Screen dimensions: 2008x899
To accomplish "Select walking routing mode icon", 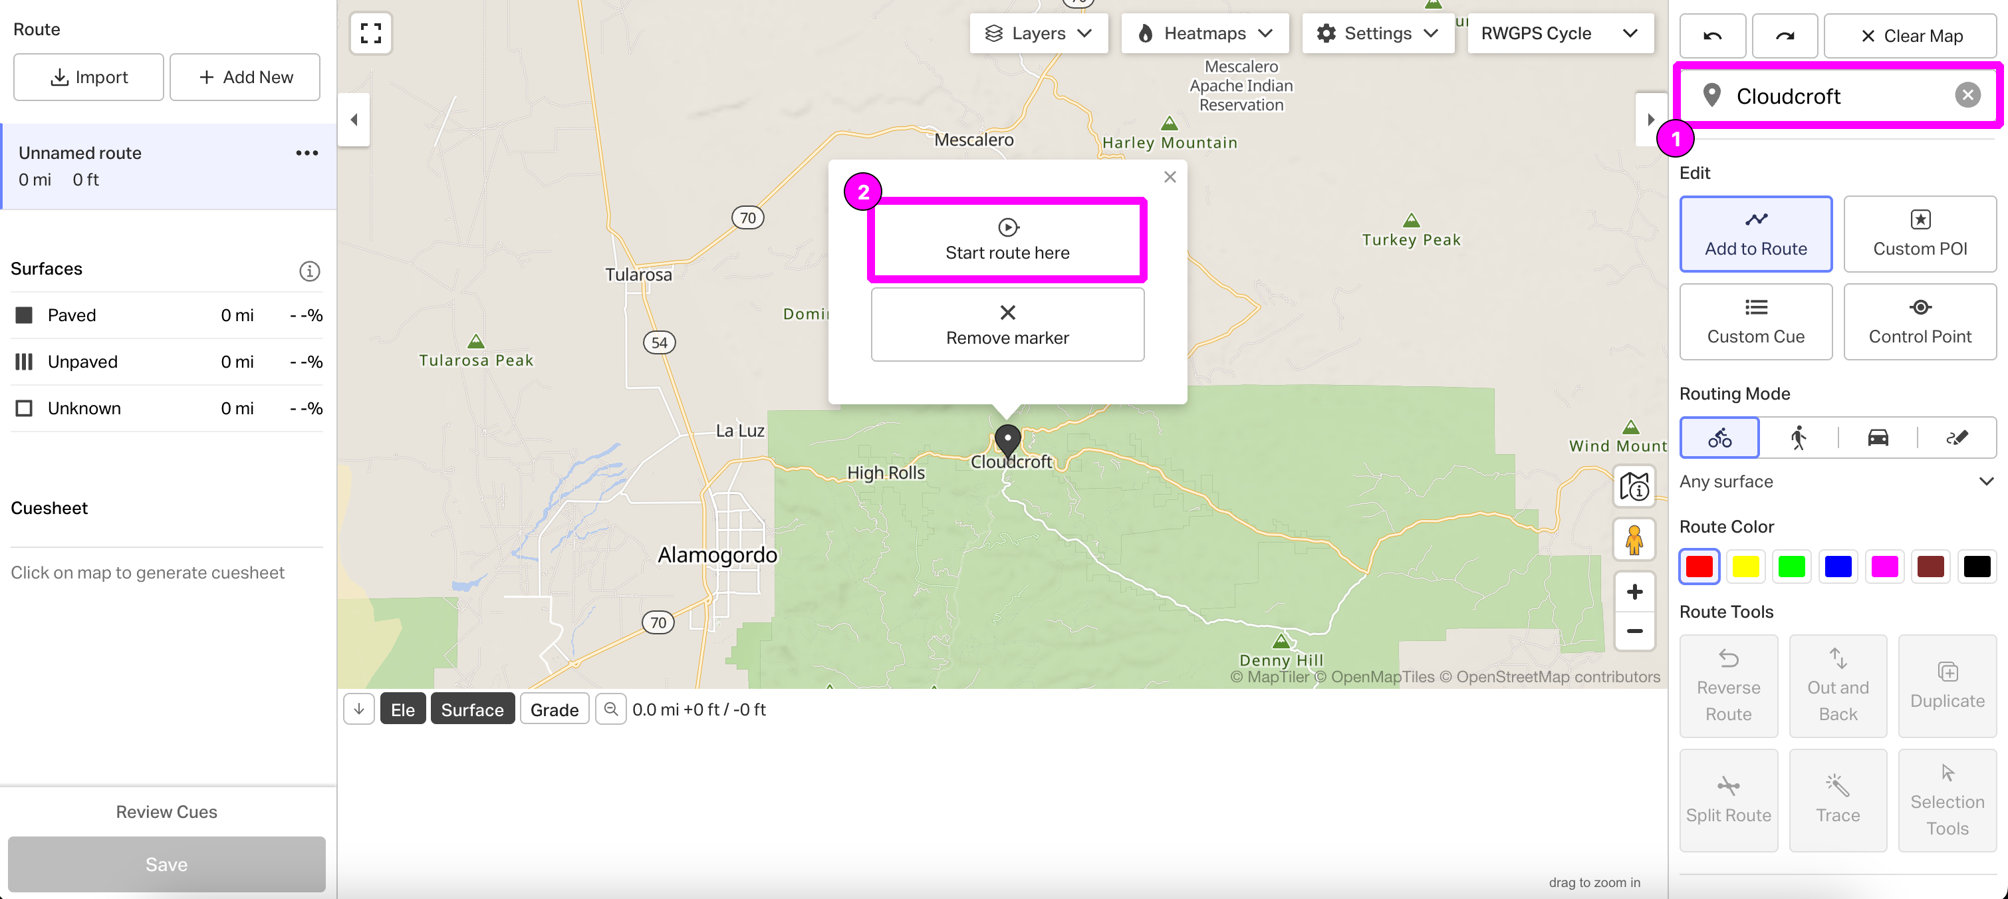I will point(1799,438).
